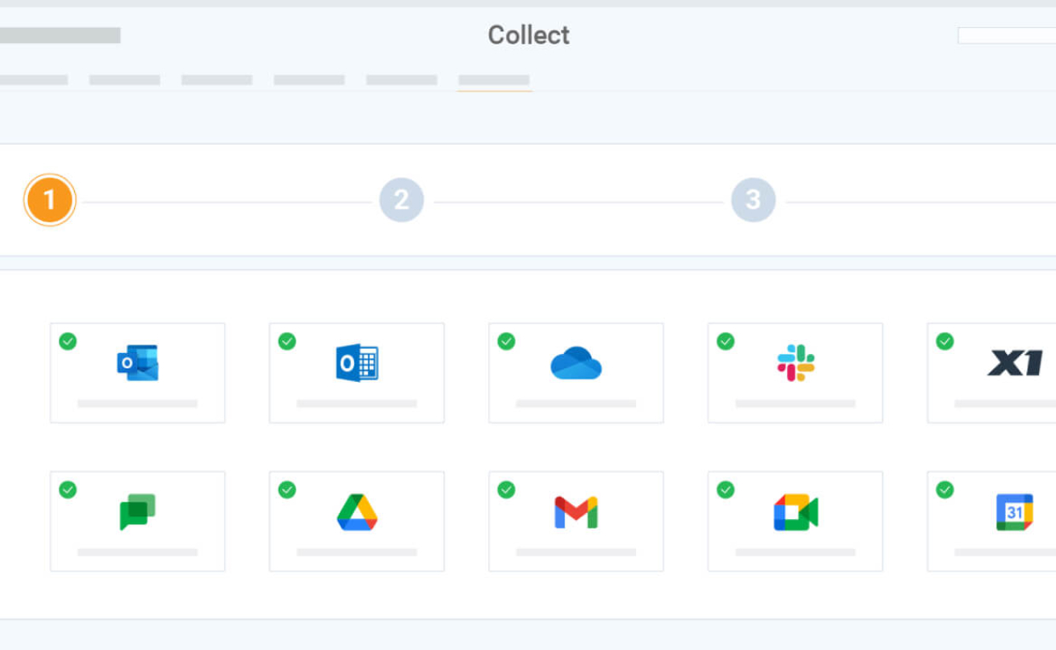The image size is (1056, 650).
Task: Click step 1 in the progress stepper
Action: click(49, 200)
